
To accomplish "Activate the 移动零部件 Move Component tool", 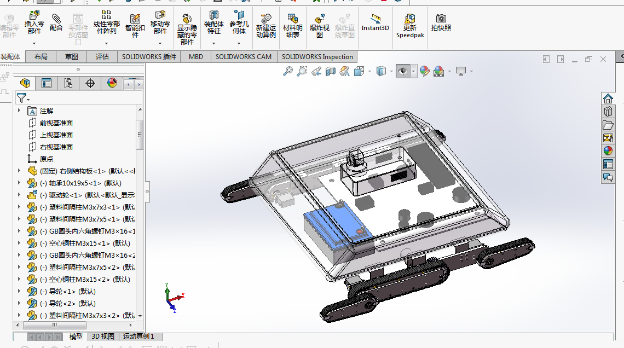I will pyautogui.click(x=160, y=23).
